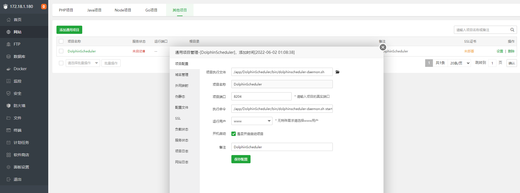Switch to the Java项目 tab
Viewport: 520px width, 193px height.
[x=94, y=10]
